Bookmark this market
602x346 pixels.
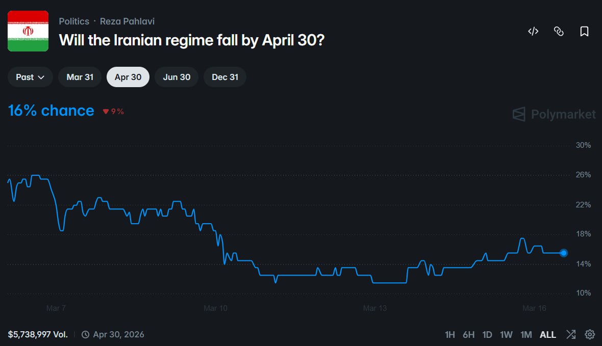(584, 32)
